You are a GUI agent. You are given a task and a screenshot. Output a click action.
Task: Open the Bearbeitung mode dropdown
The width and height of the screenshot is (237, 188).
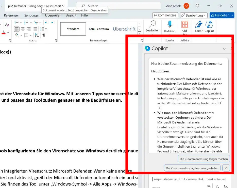194,15
